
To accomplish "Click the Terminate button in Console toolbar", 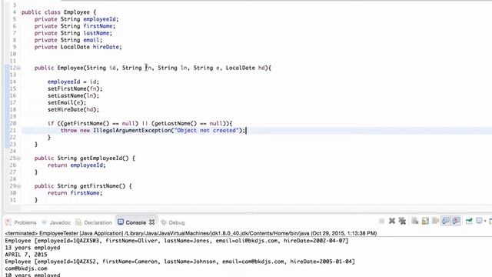I will click(381, 221).
